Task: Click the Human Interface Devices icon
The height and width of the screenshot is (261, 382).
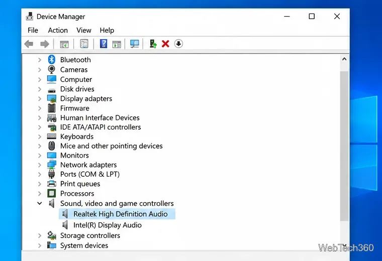Action: (52, 118)
